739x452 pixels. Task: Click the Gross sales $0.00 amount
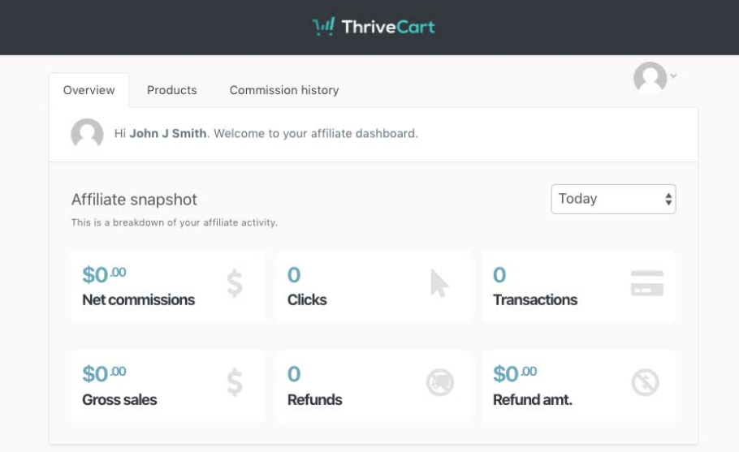(104, 374)
